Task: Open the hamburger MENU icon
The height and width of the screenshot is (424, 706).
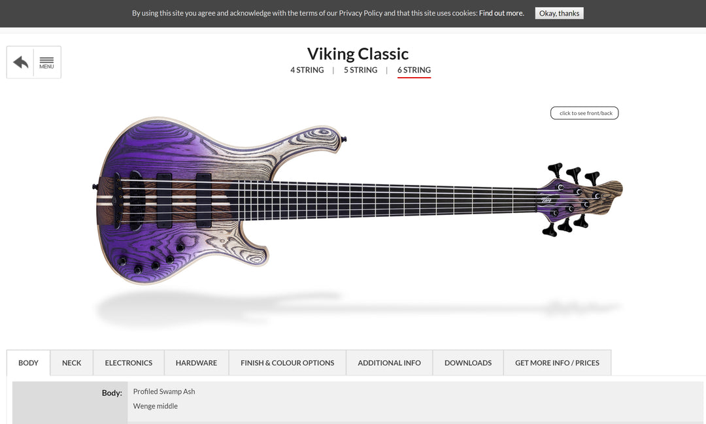Action: coord(47,63)
